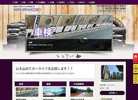Open the 修理 card road thumbnail
Image resolution: width=138 pixels, height=100 pixels.
click(54, 92)
